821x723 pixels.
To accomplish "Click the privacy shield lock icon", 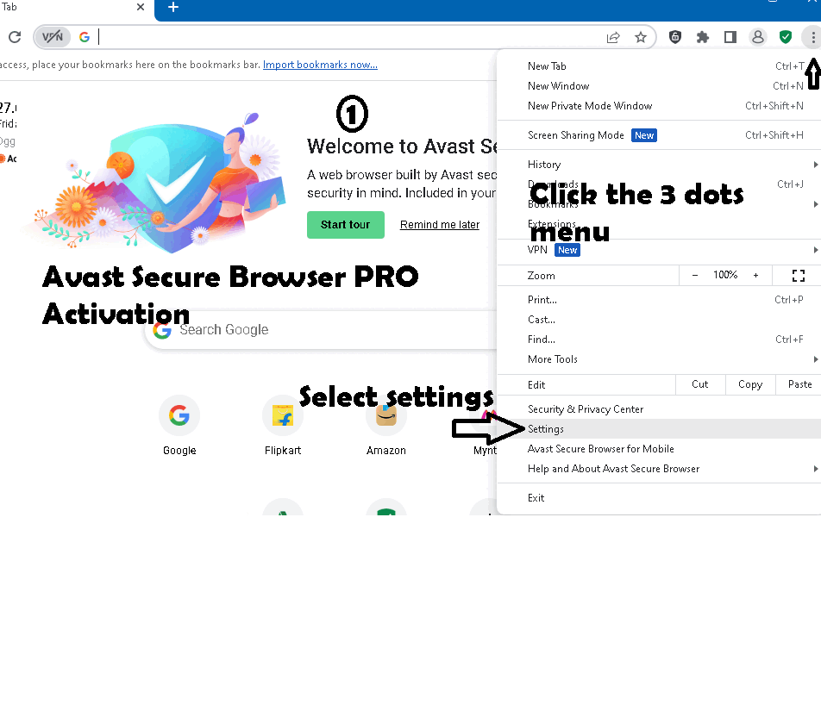I will pyautogui.click(x=674, y=37).
